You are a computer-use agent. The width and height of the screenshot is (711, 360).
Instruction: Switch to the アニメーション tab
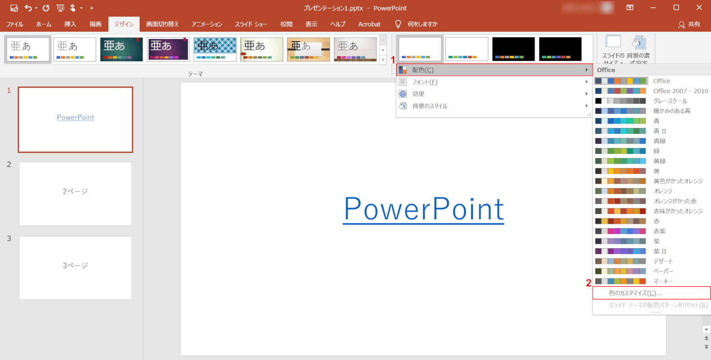207,24
